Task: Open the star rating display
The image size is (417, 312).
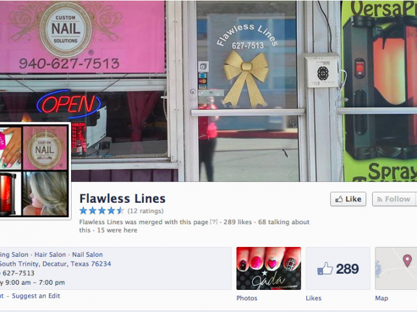Action: (102, 211)
